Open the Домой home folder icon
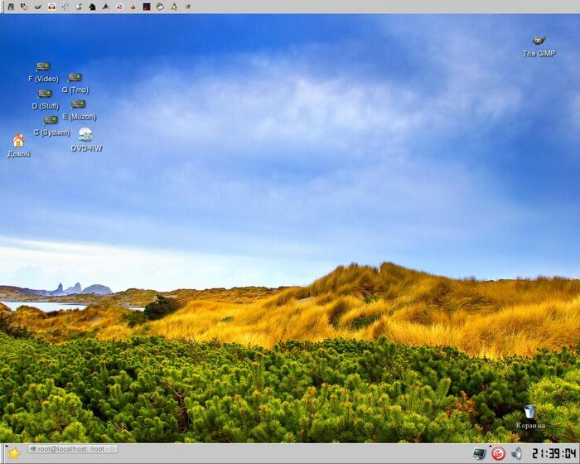This screenshot has width=580, height=464. 18,141
